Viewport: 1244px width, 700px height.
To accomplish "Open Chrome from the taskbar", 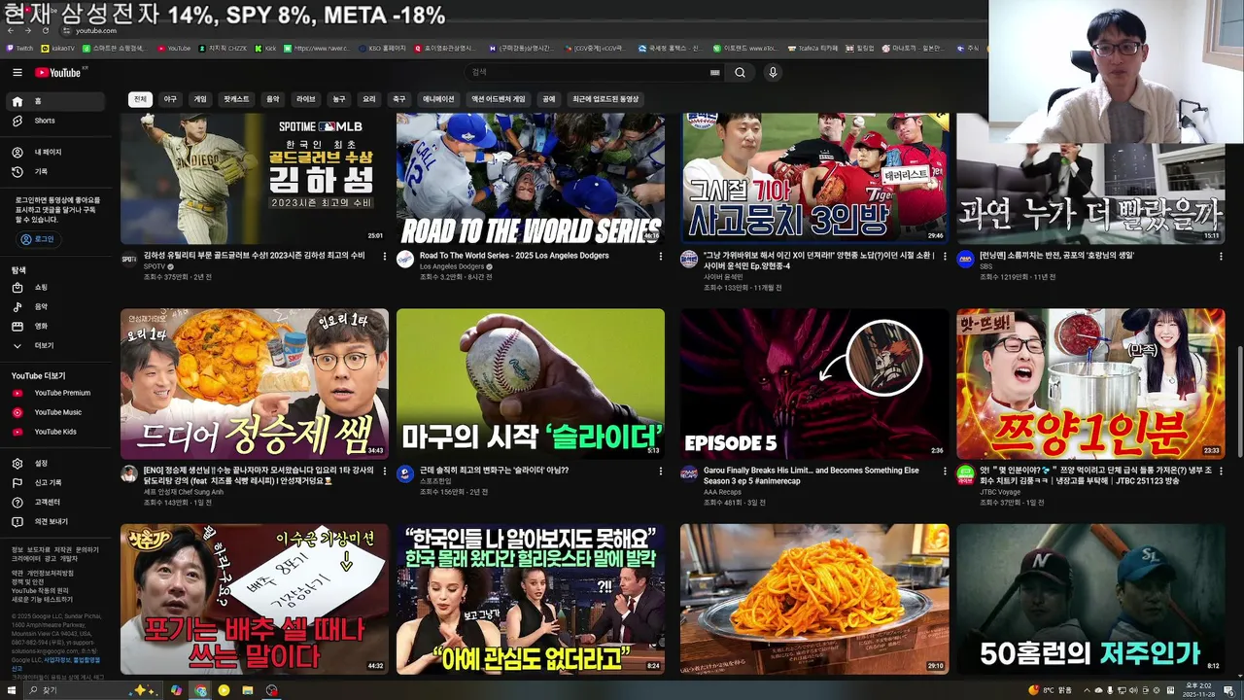I will (x=200, y=690).
